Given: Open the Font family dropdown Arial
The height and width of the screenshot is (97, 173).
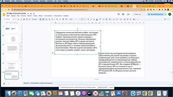Looking at the screenshot, I should (x=73, y=19).
